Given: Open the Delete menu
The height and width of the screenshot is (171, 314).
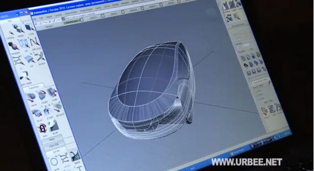Looking at the screenshot, I should 49,17.
